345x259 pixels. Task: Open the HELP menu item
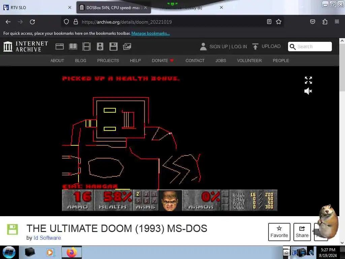tap(135, 61)
